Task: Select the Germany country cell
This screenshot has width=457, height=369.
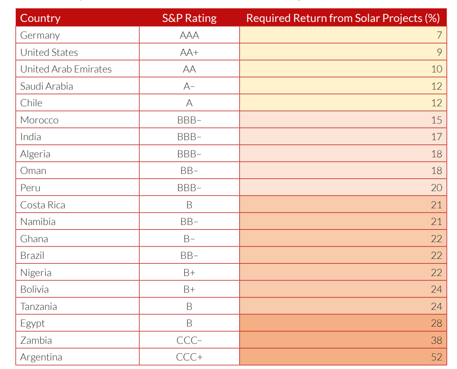Action: [x=40, y=35]
